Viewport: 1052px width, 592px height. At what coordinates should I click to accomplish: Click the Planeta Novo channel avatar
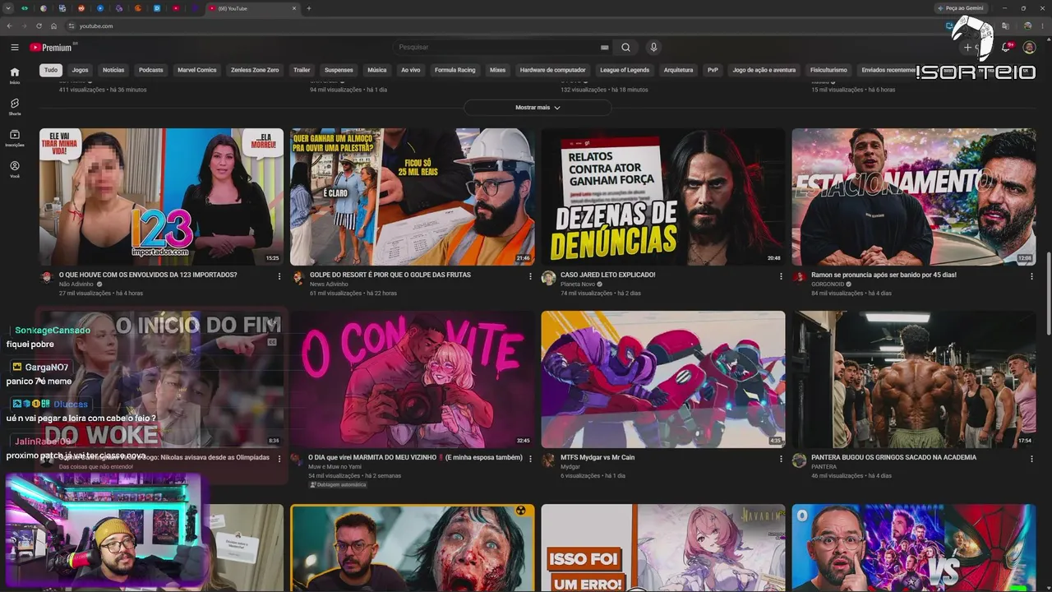[x=548, y=278]
